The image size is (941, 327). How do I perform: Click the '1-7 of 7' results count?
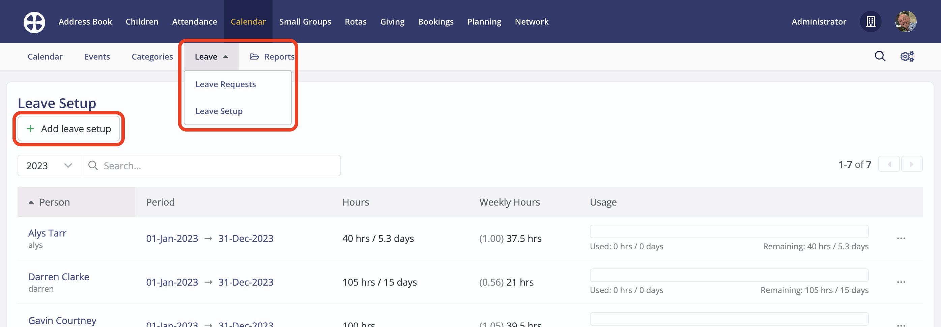(x=855, y=165)
